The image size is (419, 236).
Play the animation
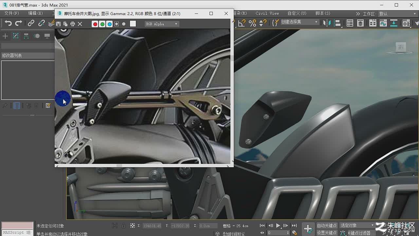point(278,226)
